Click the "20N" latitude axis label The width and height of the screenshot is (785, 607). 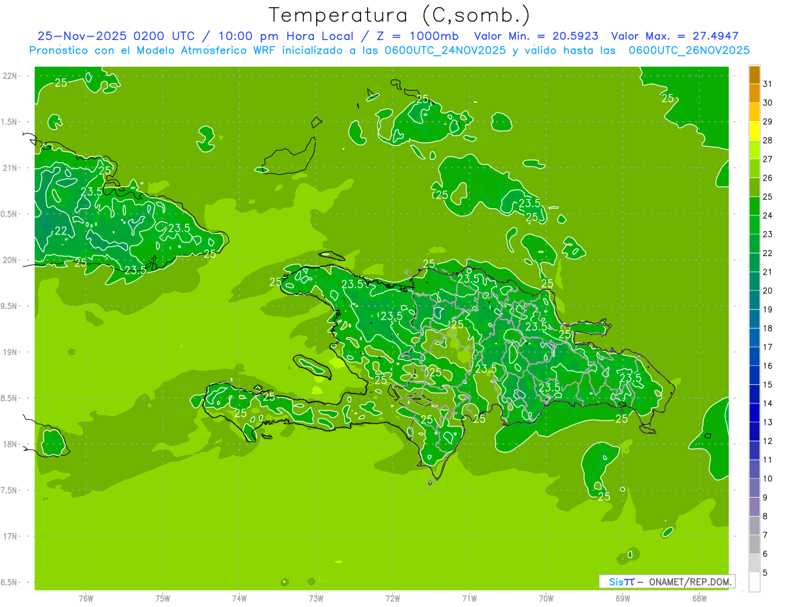tap(10, 260)
